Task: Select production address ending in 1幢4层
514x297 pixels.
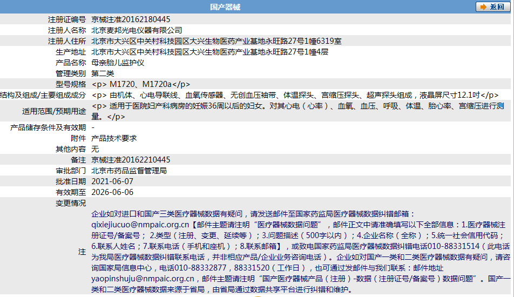Action: tap(210, 52)
